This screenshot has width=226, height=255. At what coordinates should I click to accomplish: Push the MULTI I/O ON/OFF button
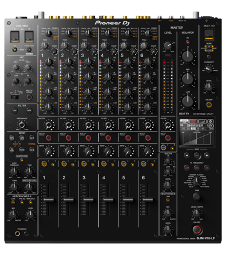(209, 105)
